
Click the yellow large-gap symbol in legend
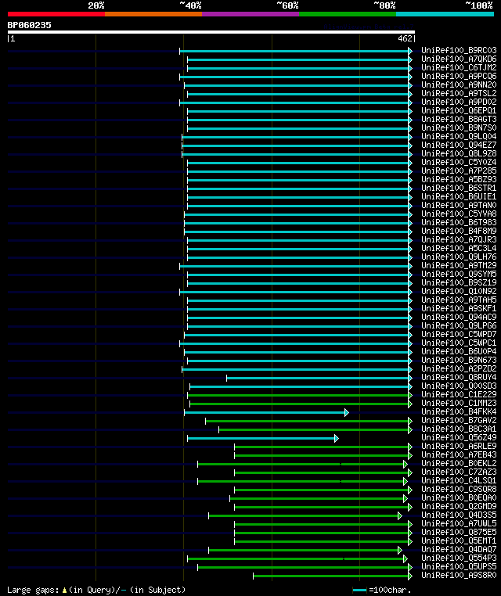point(64,591)
